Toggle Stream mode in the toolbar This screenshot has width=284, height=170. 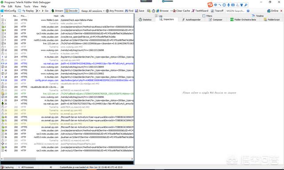[x=57, y=11]
